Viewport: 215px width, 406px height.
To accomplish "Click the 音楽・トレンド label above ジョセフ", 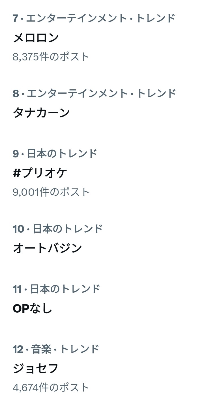I will tap(65, 349).
